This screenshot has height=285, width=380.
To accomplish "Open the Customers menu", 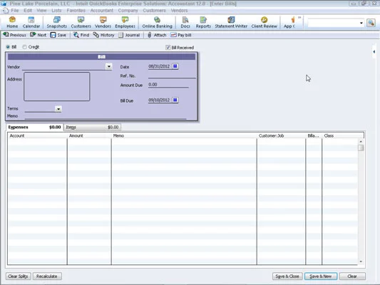I will [154, 11].
